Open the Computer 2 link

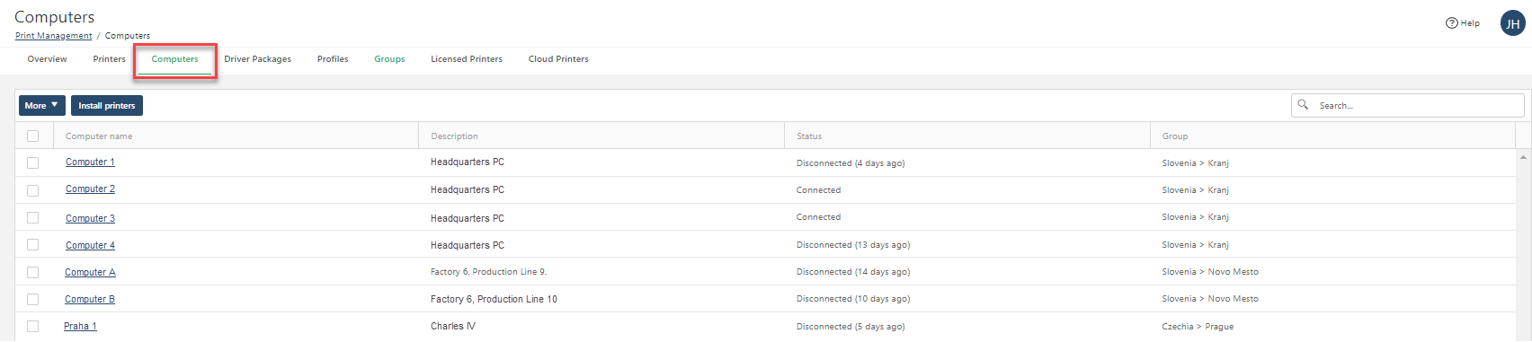90,189
